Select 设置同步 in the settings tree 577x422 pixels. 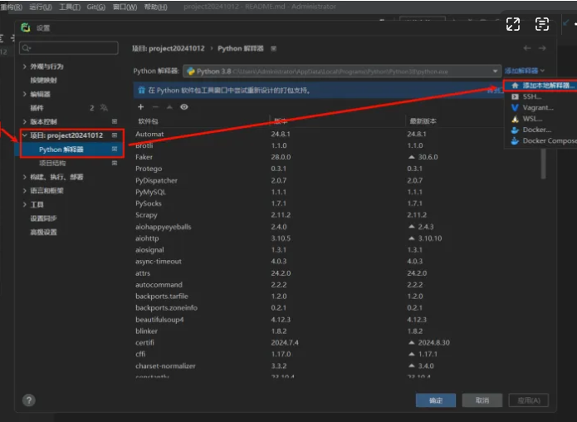[43, 218]
